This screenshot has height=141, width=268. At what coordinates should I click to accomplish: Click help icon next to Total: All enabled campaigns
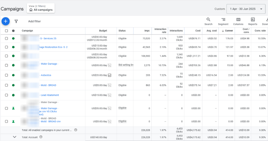pyautogui.click(x=76, y=130)
